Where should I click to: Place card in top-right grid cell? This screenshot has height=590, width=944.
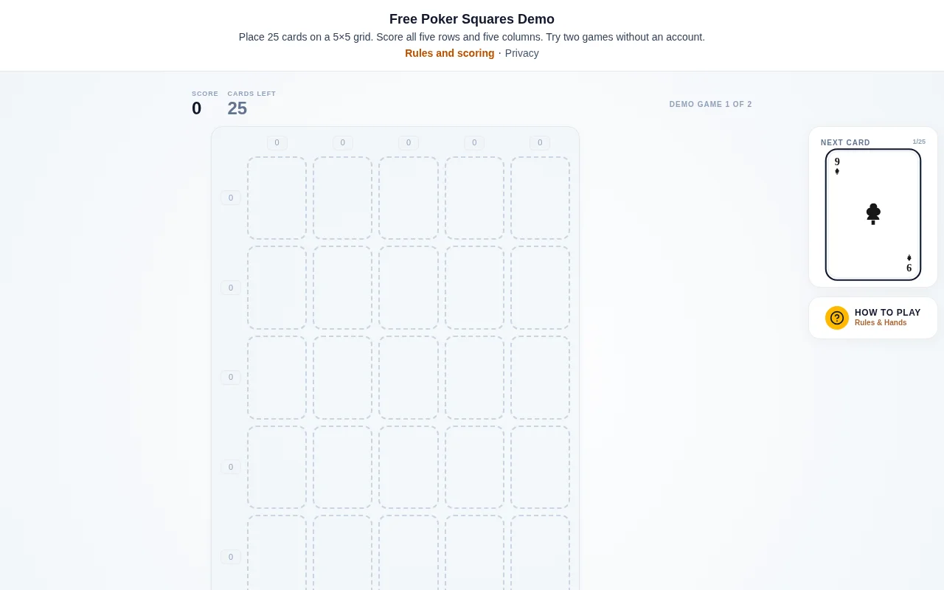pos(540,198)
